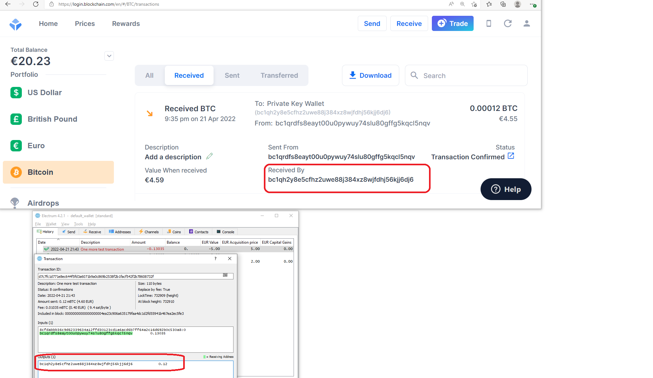Click QR code icon beside Transaction ID

click(225, 276)
